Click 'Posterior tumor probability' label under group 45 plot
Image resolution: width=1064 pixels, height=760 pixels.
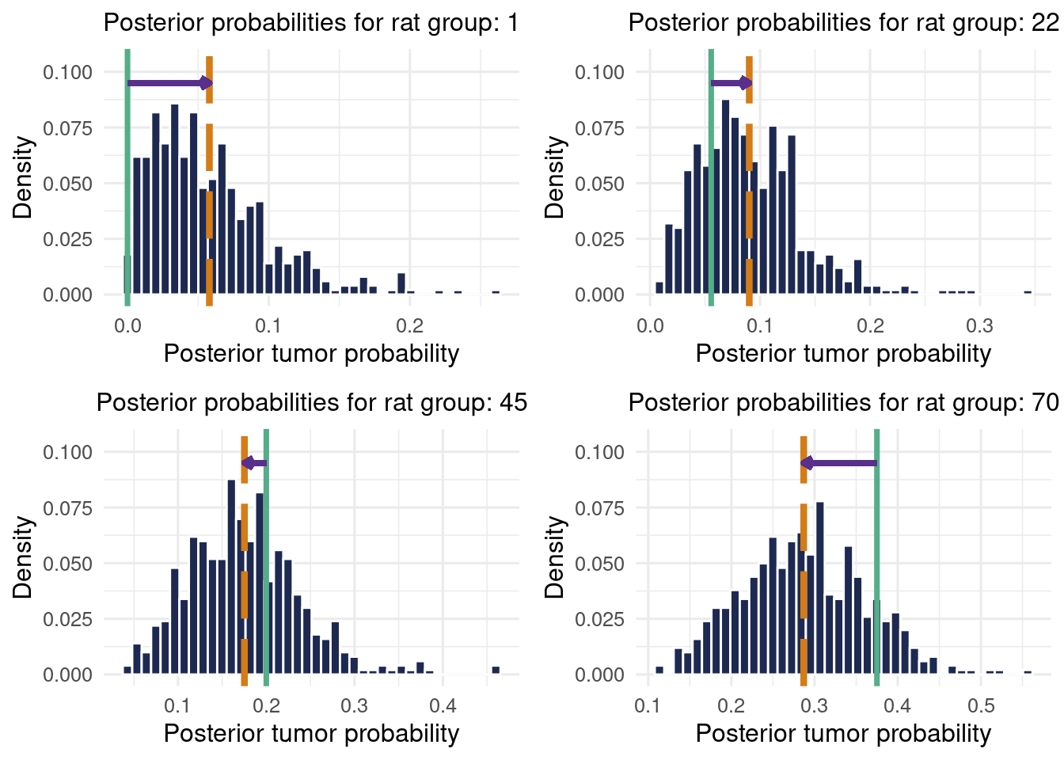coord(311,734)
